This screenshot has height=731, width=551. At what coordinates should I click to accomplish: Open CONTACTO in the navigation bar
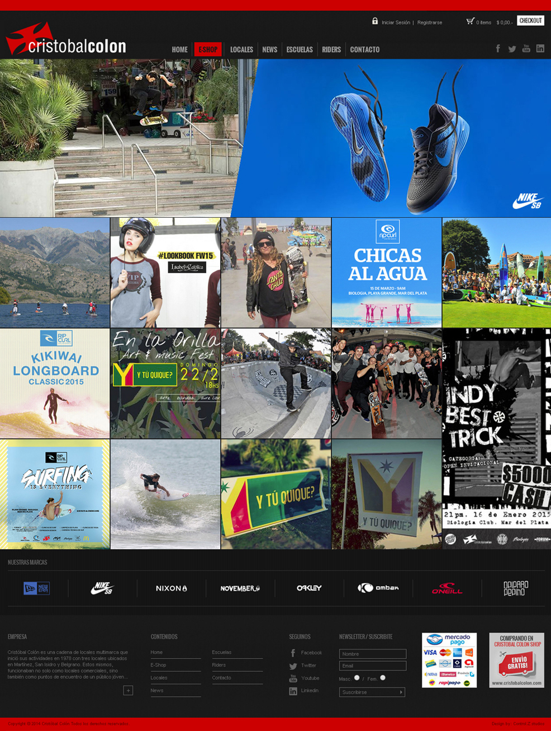pos(365,49)
